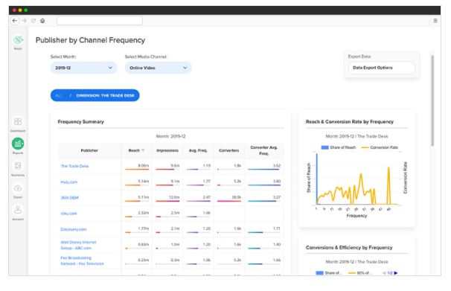Sort by the Publisher column header

click(x=89, y=150)
